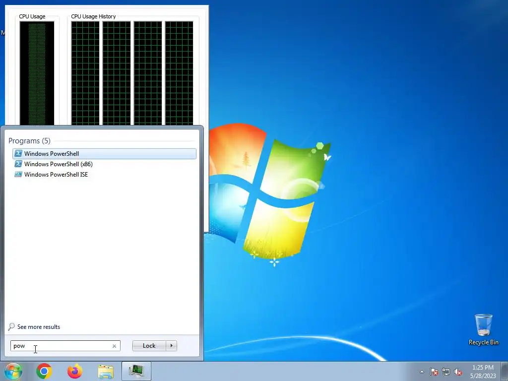Switch to Task Manager taskbar button
Screen dimensions: 508x381
(136, 371)
